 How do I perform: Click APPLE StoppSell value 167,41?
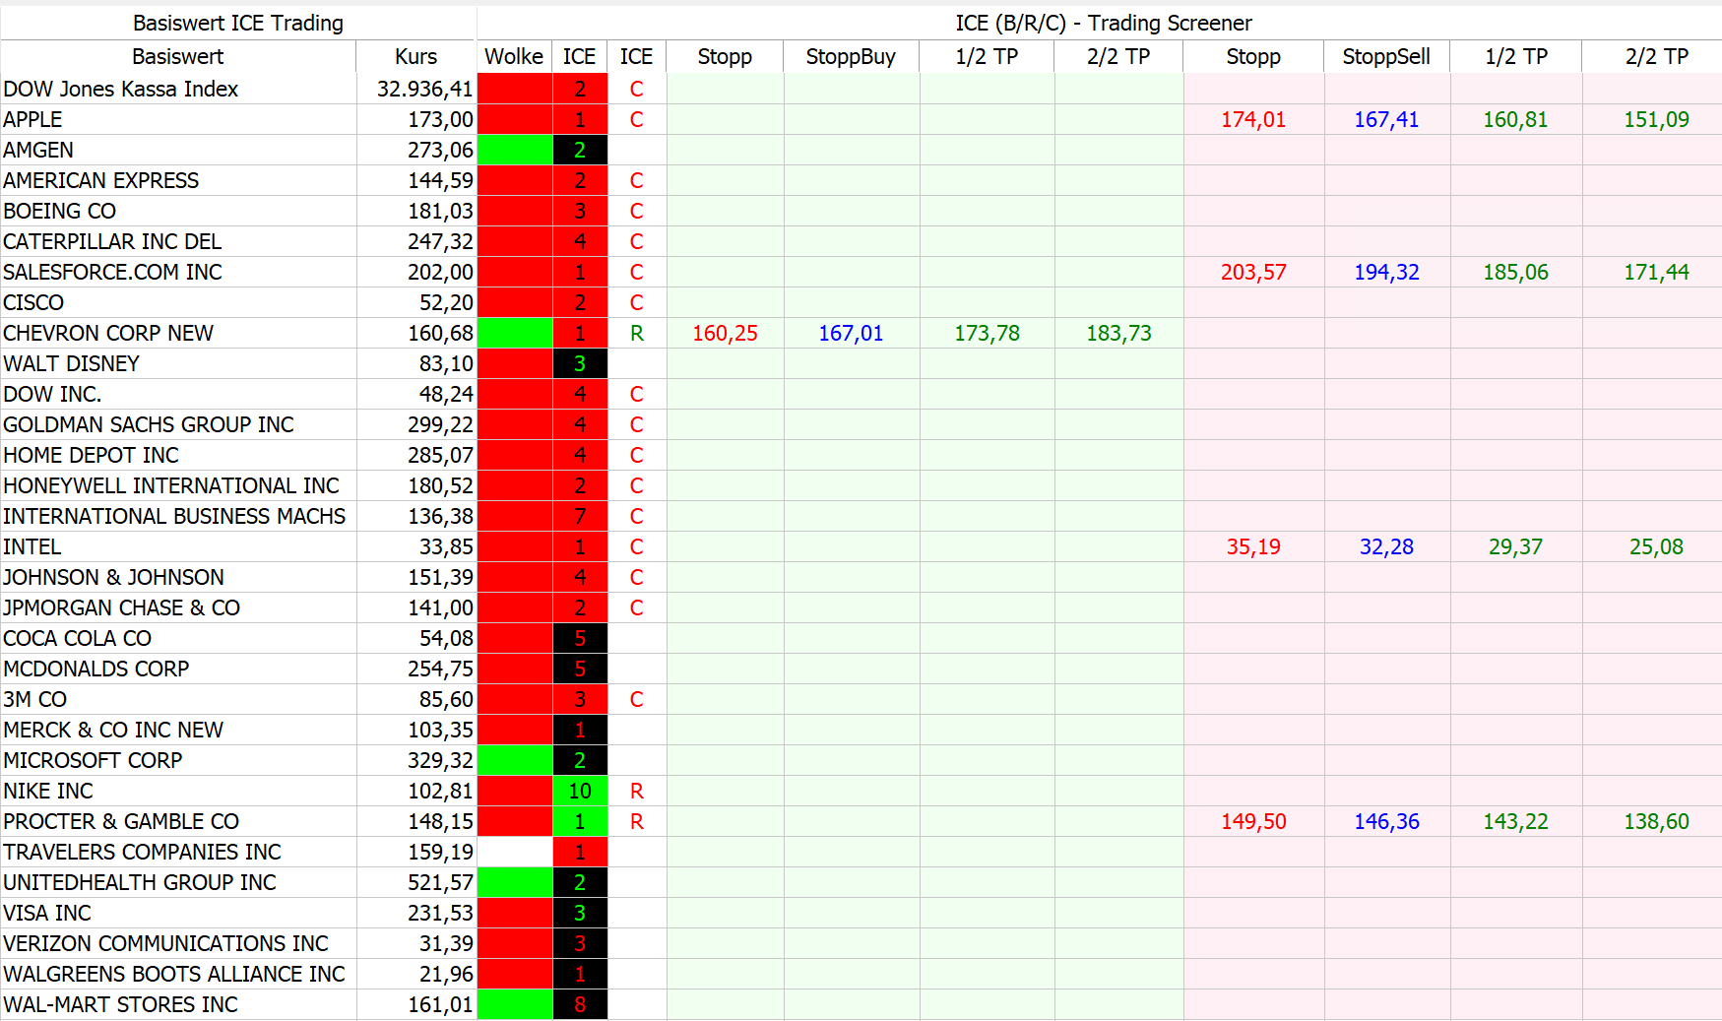pyautogui.click(x=1386, y=119)
